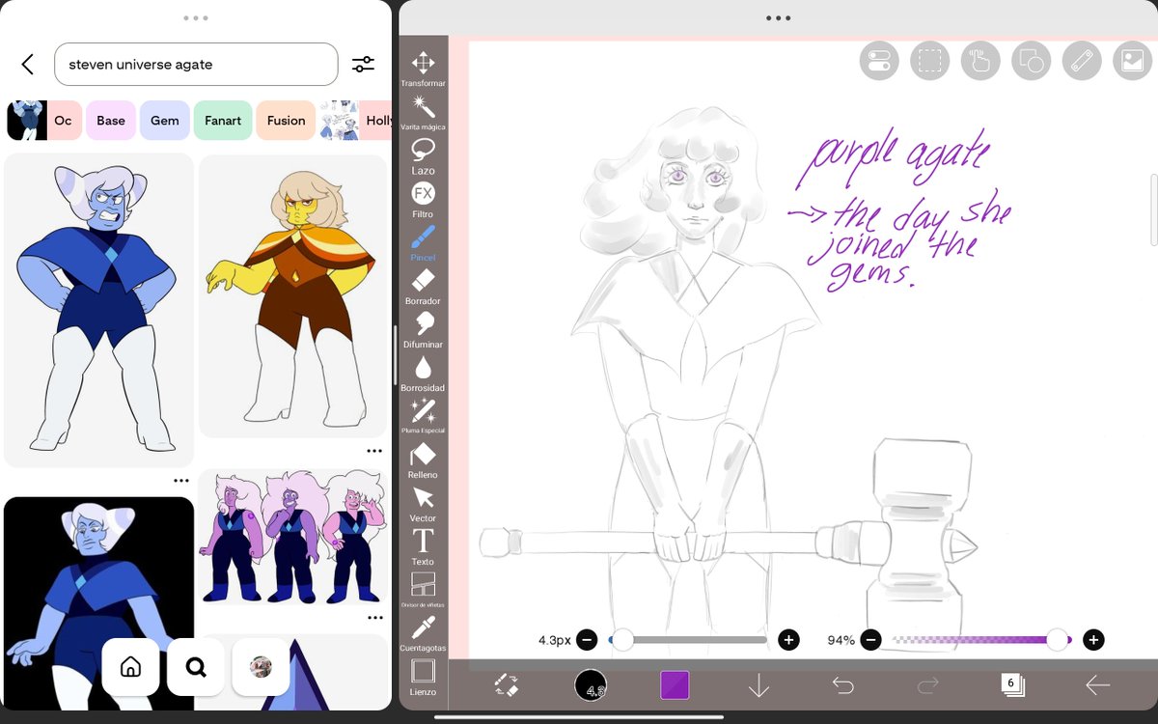This screenshot has width=1158, height=724.
Task: Select the Borrador eraser tool
Action: (423, 287)
